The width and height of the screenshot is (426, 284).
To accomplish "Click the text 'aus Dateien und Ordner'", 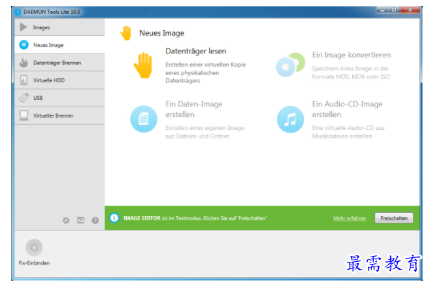I will tap(197, 136).
